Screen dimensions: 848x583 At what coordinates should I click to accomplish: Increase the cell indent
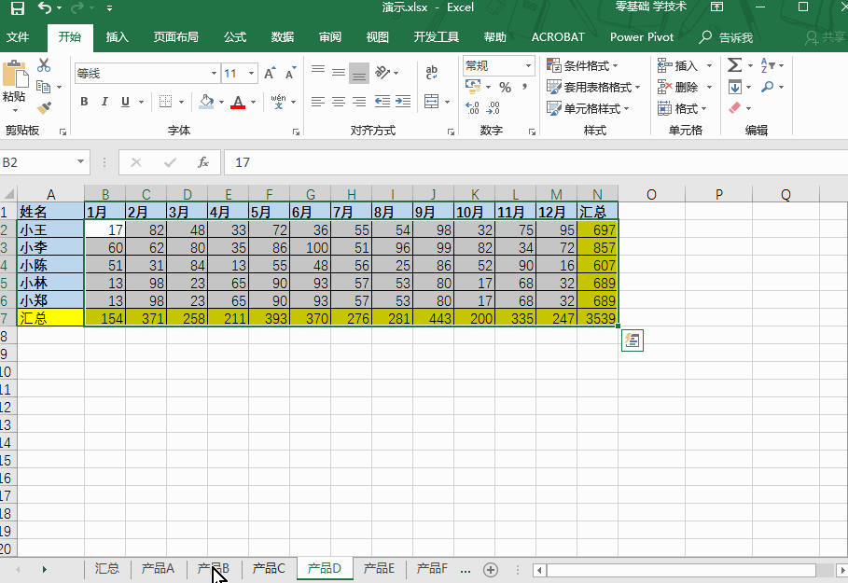pyautogui.click(x=403, y=102)
